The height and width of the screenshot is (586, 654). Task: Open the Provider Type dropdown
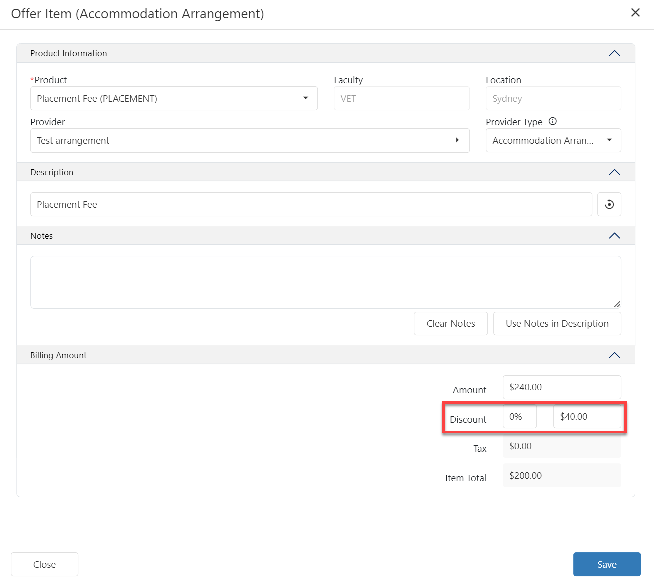pos(609,140)
